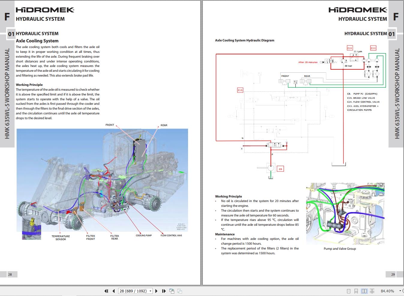
Task: Switch to continuous page layout
Action: (x=356, y=291)
